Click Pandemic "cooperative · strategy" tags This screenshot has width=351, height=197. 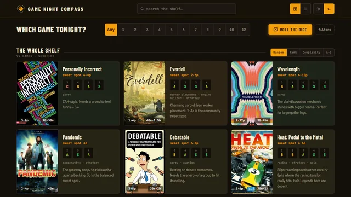81,163
